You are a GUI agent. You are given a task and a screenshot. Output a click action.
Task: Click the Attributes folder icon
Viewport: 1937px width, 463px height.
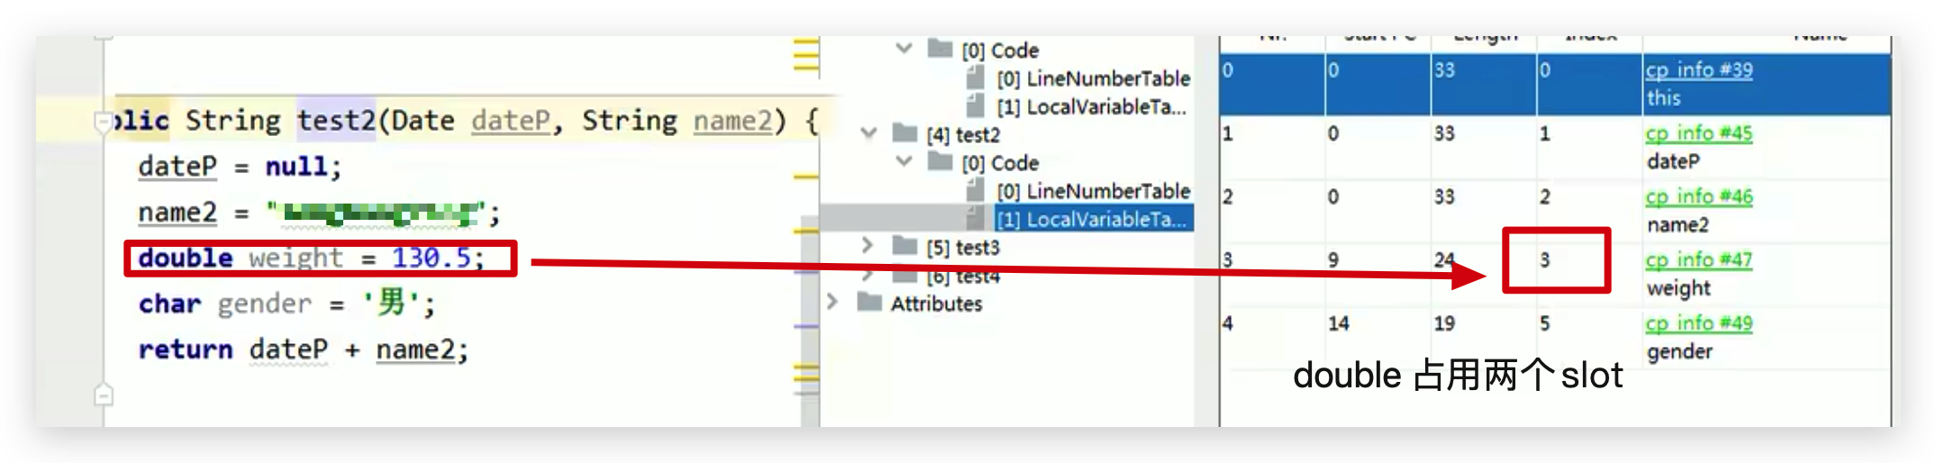tap(869, 302)
